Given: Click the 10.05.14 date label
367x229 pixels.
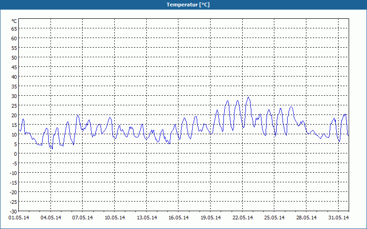Looking at the screenshot, I should click(115, 218).
